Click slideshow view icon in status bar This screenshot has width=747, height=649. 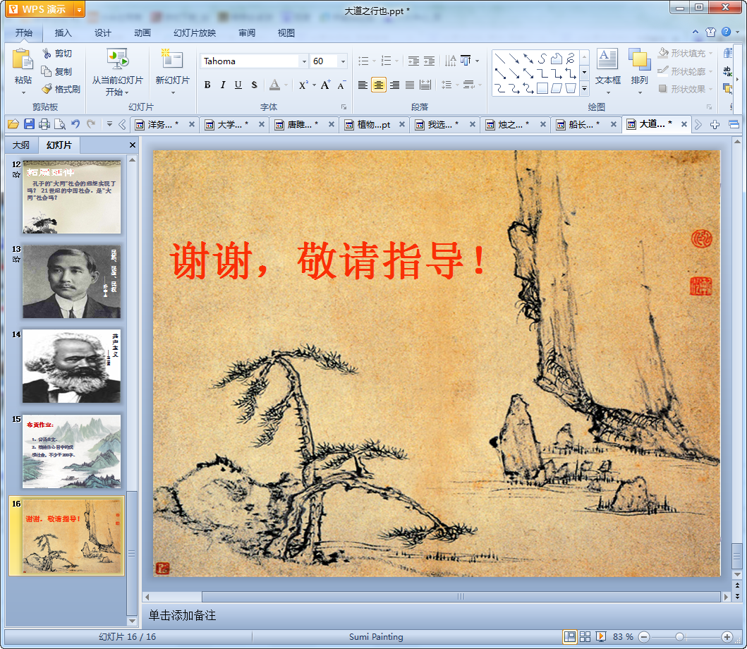[x=601, y=636]
